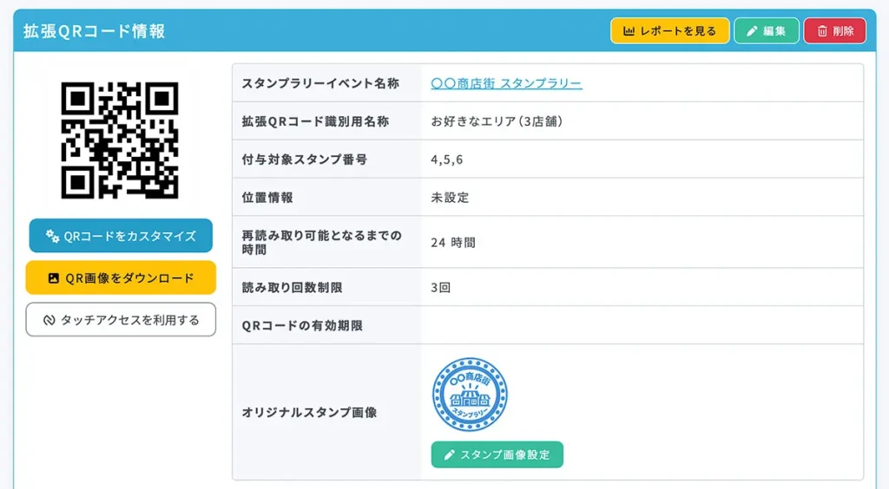Click the label 再読み取り可能となるまでの時間

click(x=321, y=242)
